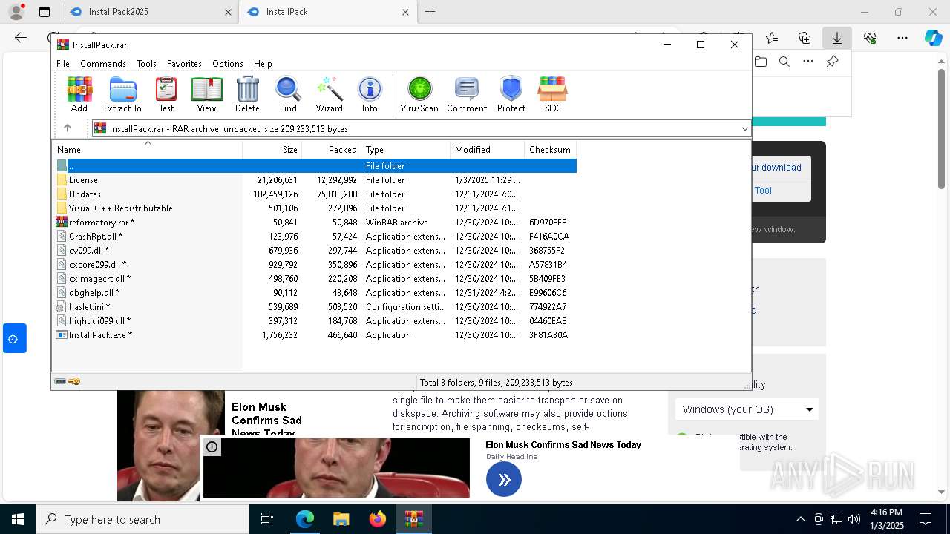Open the Favorites menu in WinRAR
Viewport: 950px width, 534px height.
184,64
